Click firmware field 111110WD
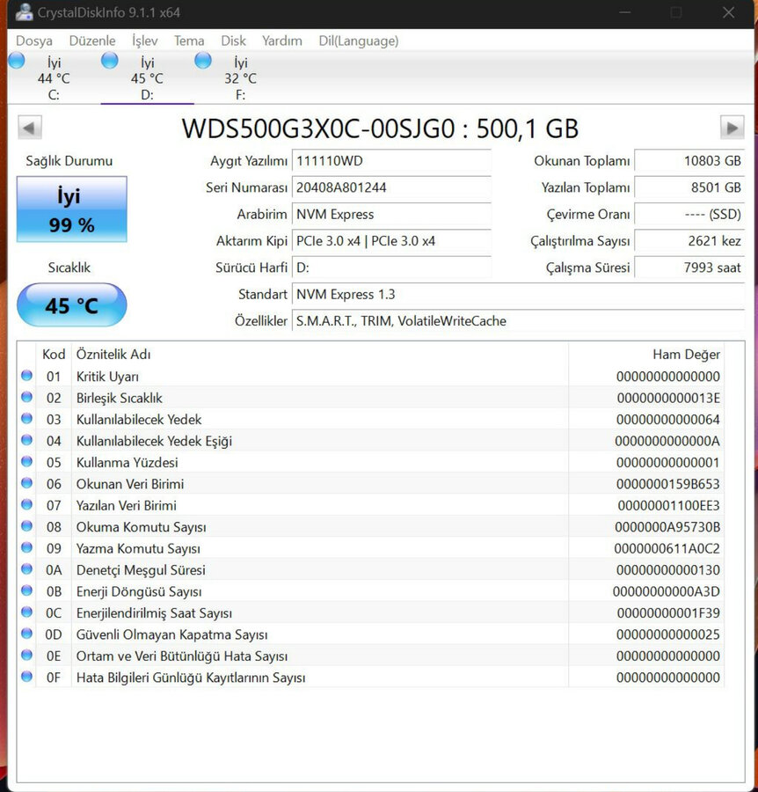 [391, 161]
